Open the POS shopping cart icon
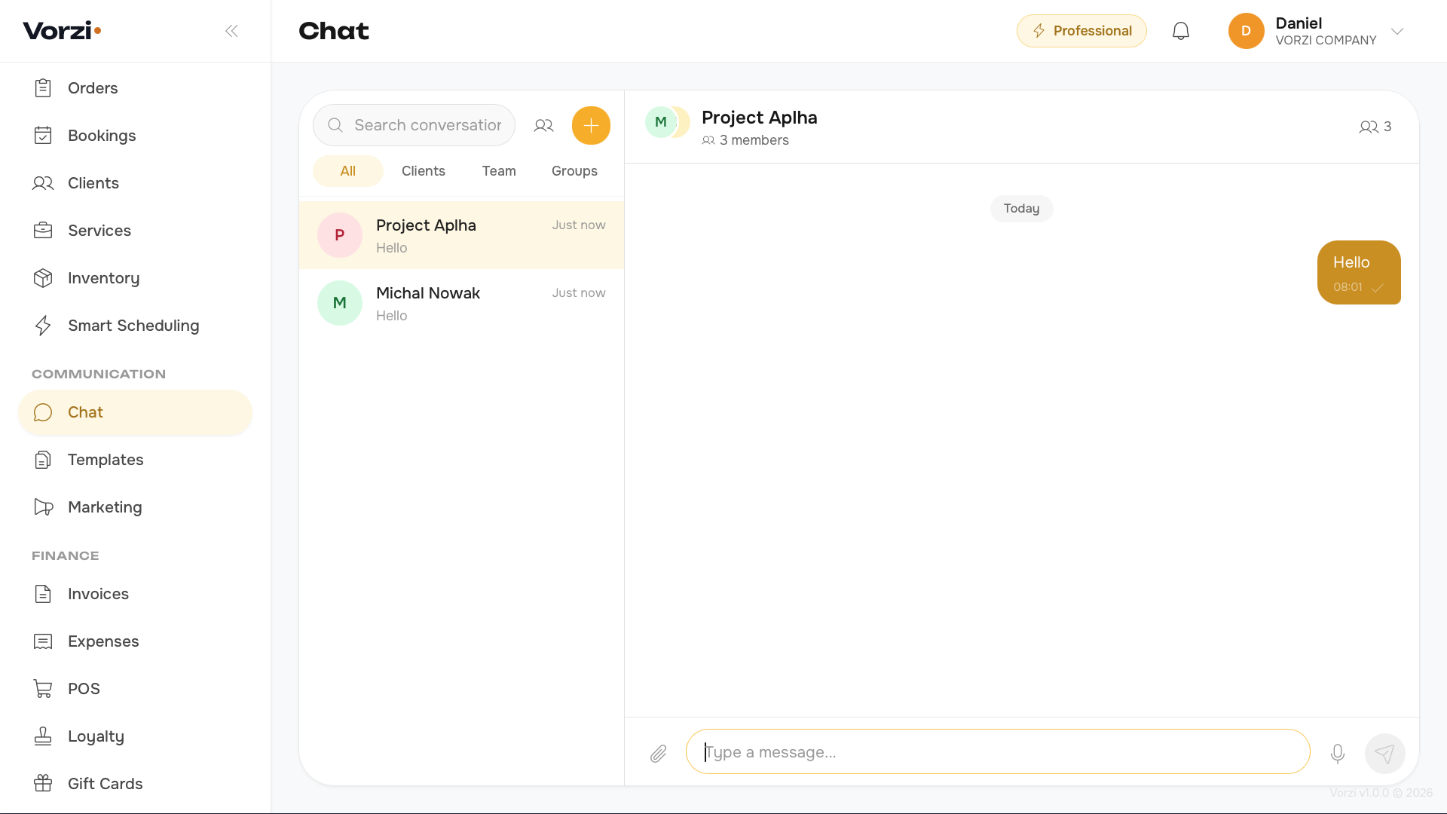Viewport: 1447px width, 814px height. 43,689
